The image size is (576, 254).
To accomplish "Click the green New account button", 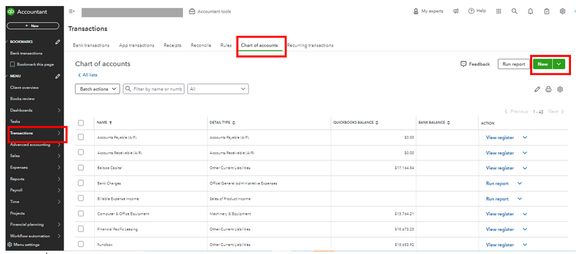I will point(542,64).
